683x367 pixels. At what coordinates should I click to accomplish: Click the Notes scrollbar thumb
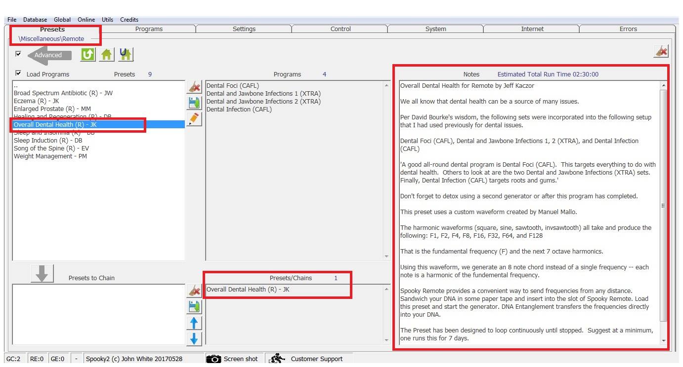point(663,206)
